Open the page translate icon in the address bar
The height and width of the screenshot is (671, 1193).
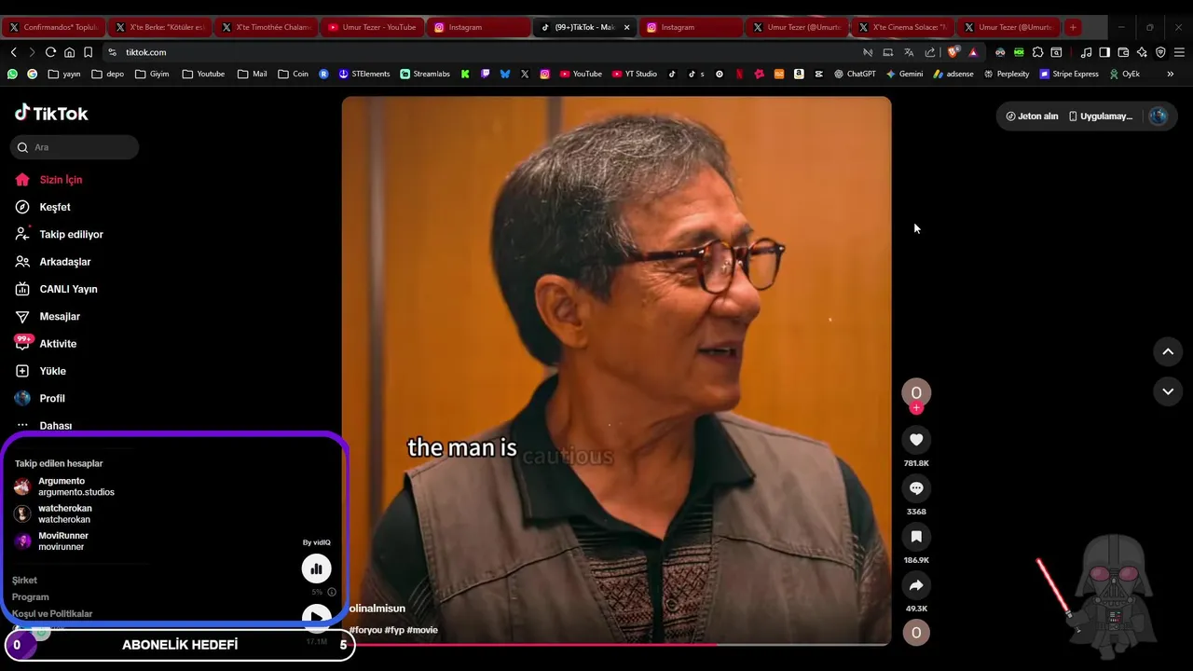(909, 52)
